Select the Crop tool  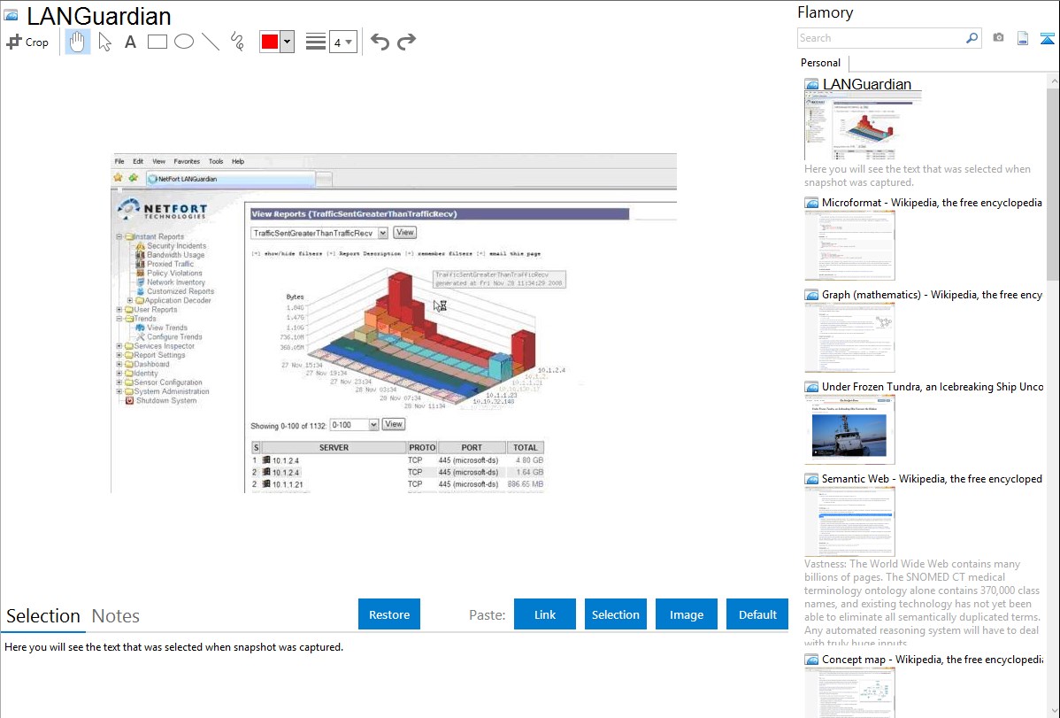(27, 42)
